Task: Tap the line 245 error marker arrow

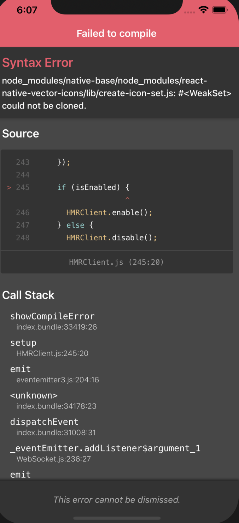Action: (9, 187)
